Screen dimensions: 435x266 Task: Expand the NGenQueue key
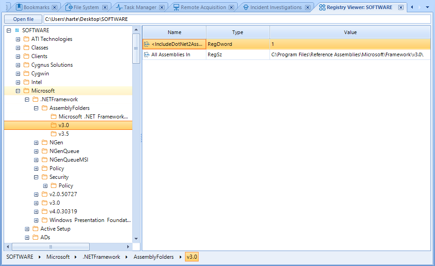(x=36, y=151)
